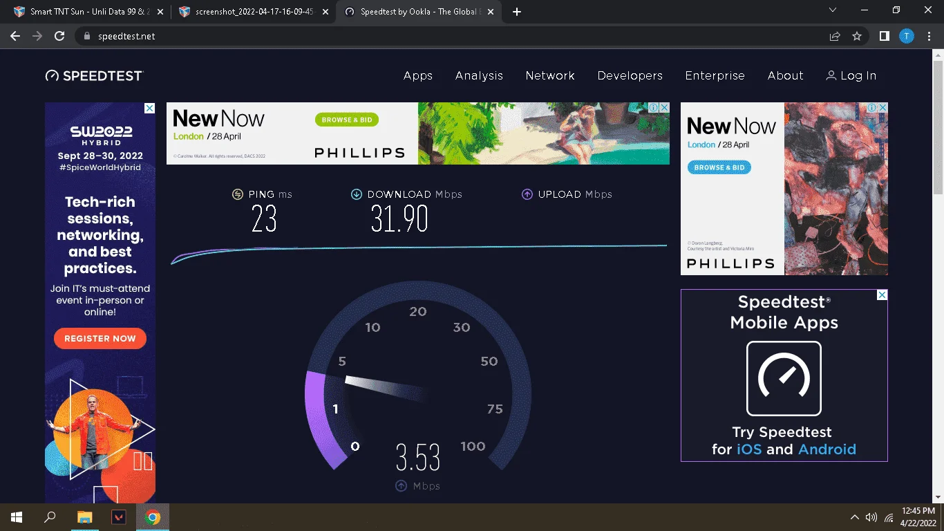Click the download arrow icon
This screenshot has height=531, width=944.
357,194
